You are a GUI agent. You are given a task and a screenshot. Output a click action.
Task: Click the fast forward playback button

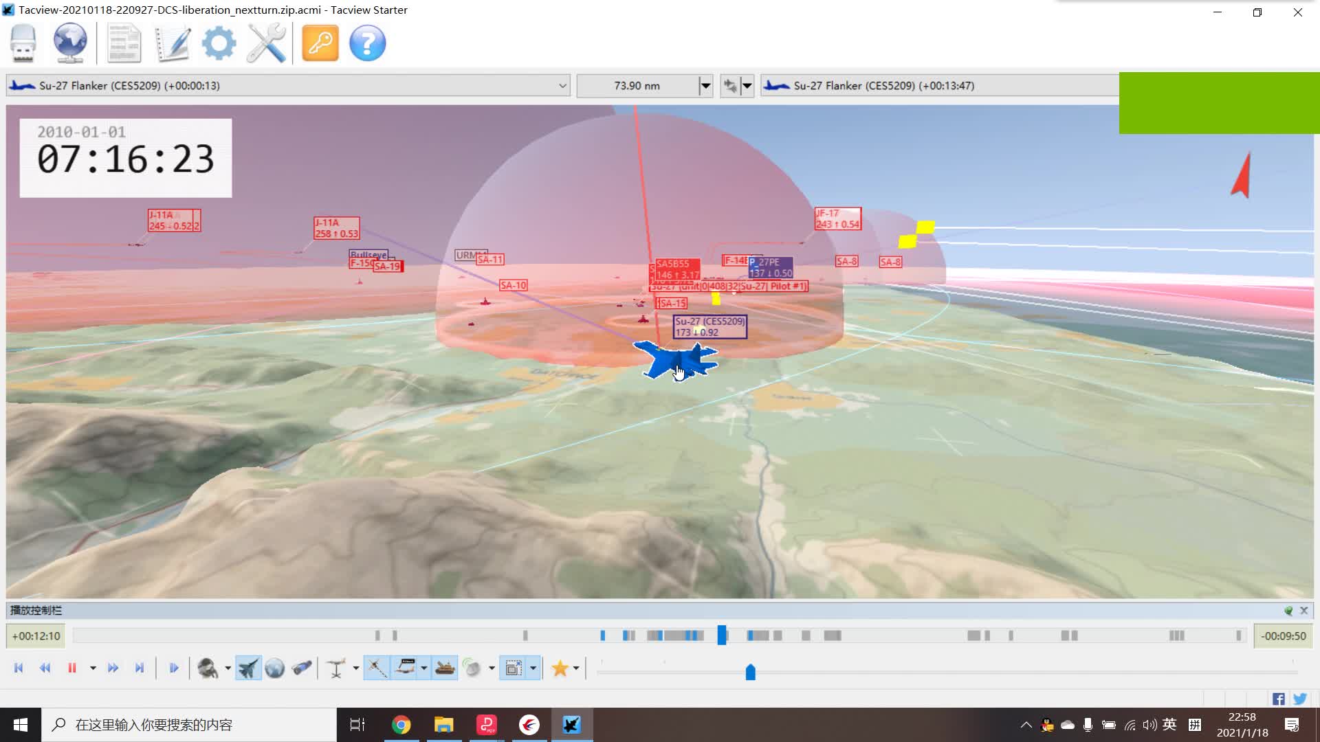pyautogui.click(x=113, y=668)
